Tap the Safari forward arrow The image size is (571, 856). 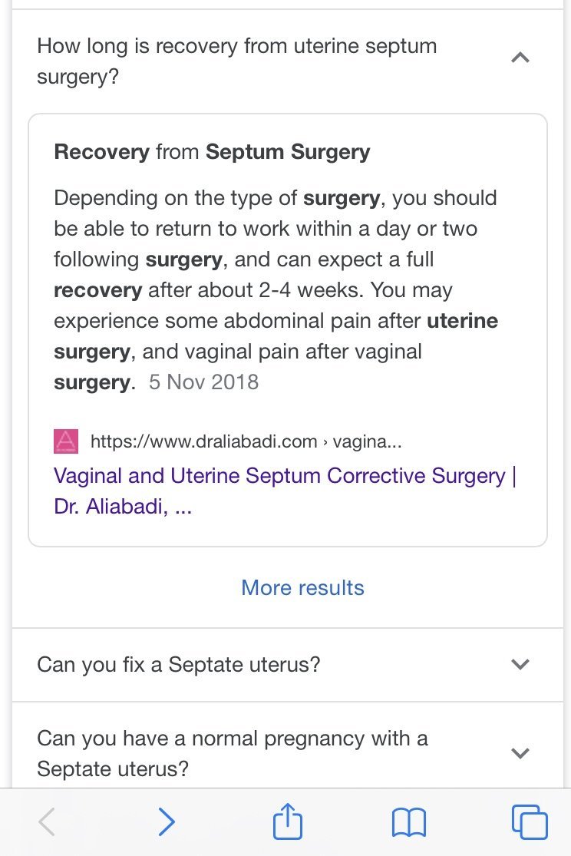click(166, 822)
